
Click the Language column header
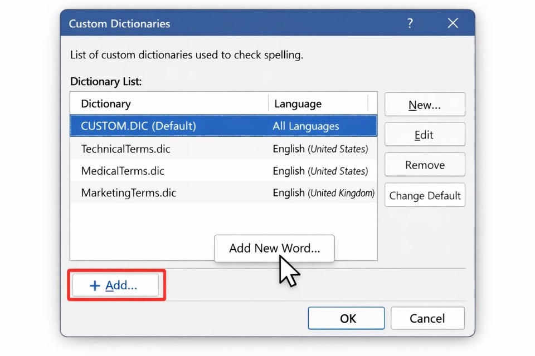298,103
